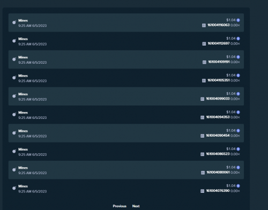Click the bet slip icon left of 161004080061
The image size is (268, 210).
point(203,172)
